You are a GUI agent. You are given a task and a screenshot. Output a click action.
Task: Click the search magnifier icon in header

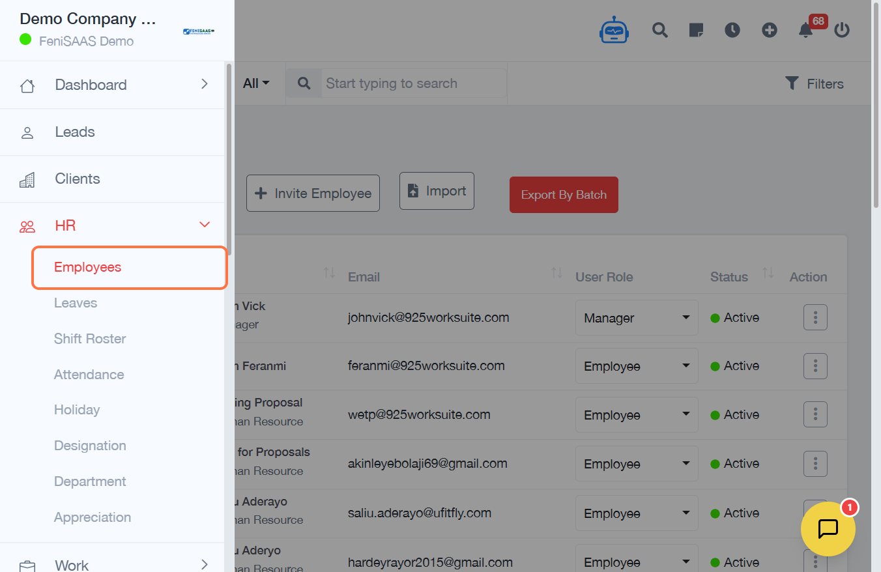point(660,30)
